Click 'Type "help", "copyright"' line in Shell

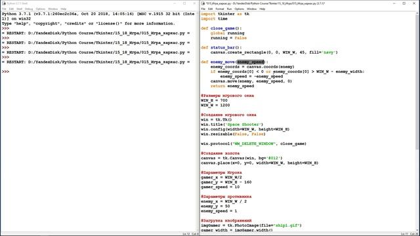coord(89,24)
